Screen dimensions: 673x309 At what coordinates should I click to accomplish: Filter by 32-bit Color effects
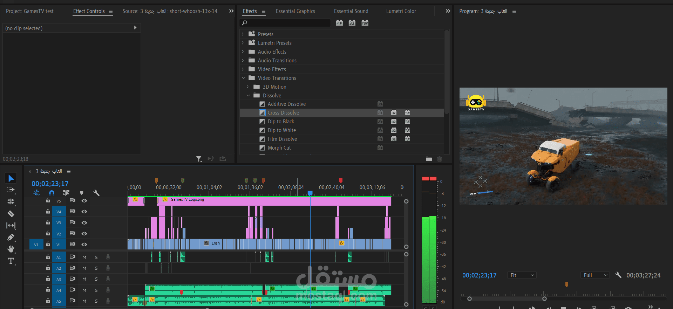click(352, 23)
